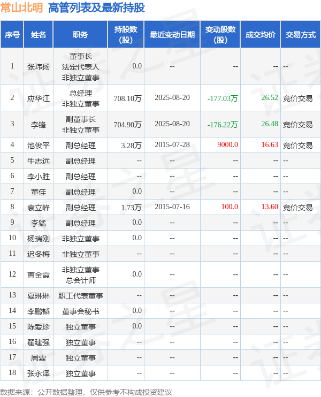
Task: Click the average price 16.63
Action: click(x=270, y=144)
